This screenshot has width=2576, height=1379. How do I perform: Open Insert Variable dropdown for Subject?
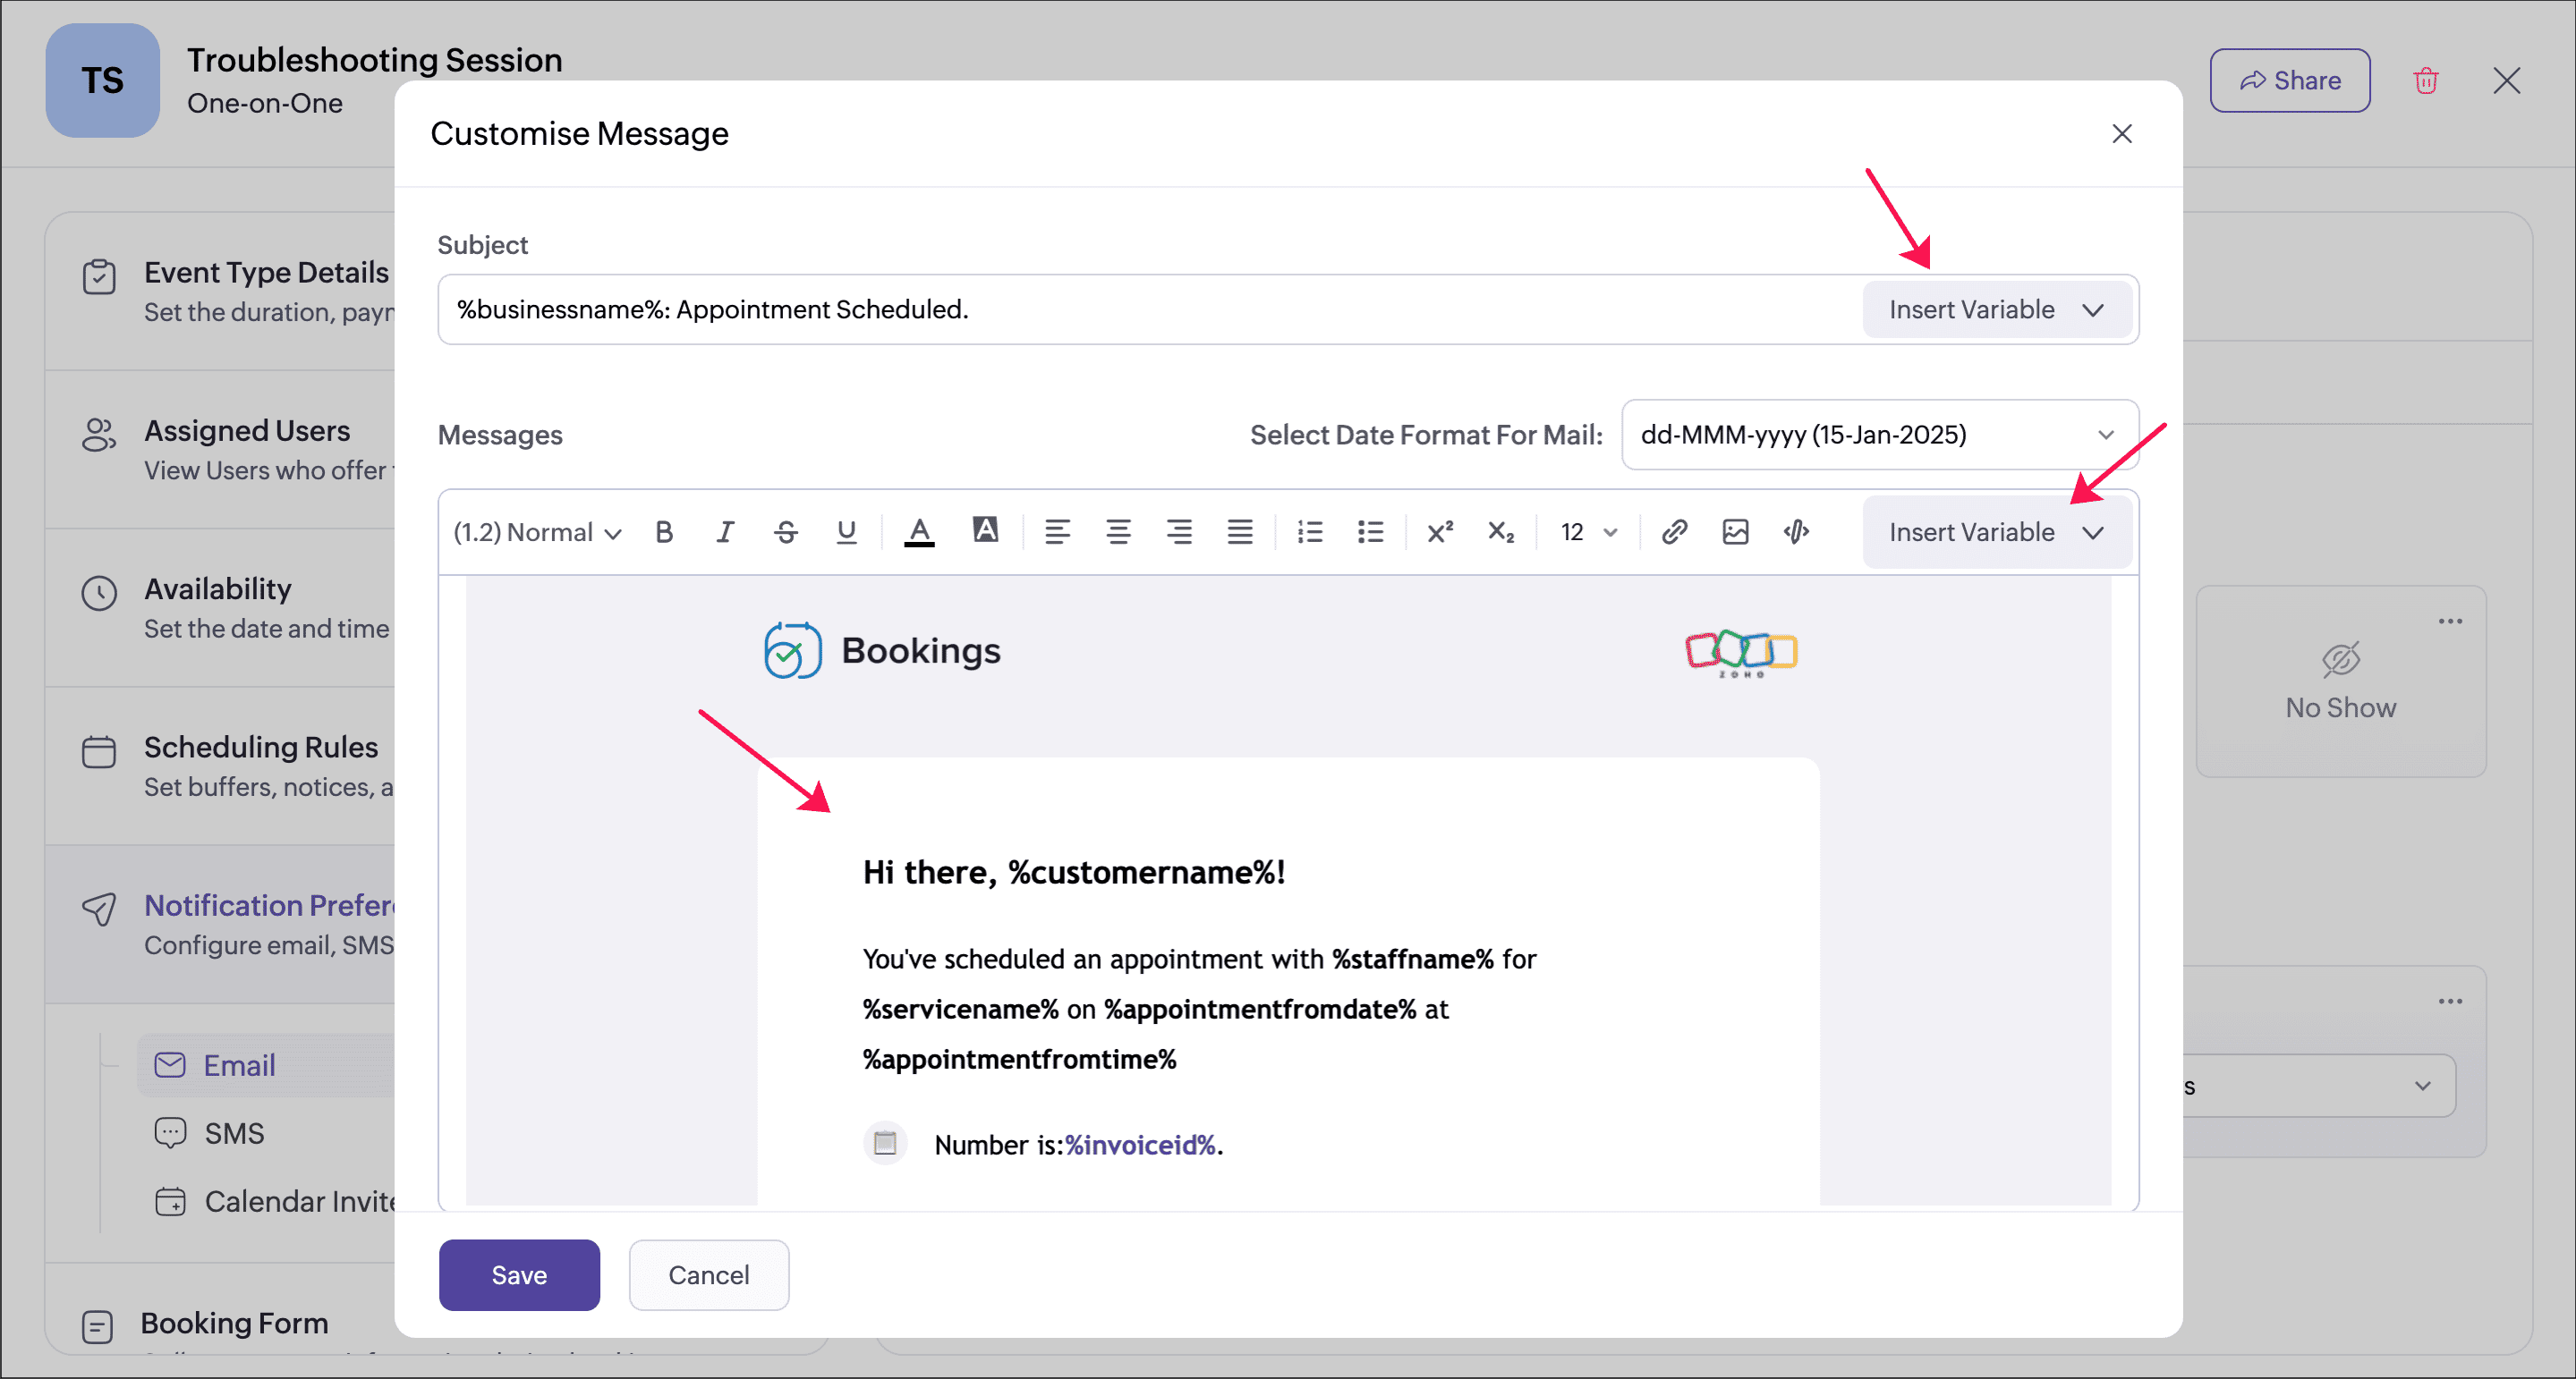click(x=1996, y=309)
